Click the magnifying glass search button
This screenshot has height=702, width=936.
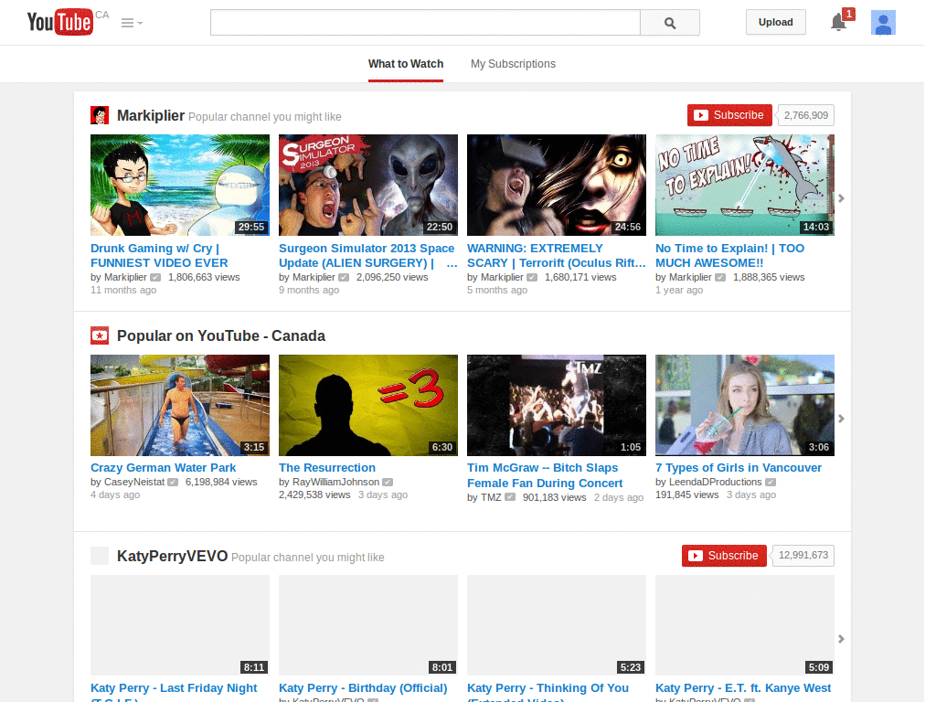(670, 23)
